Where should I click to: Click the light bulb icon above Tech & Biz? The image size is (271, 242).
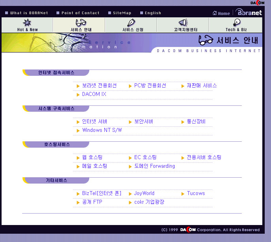(x=237, y=23)
